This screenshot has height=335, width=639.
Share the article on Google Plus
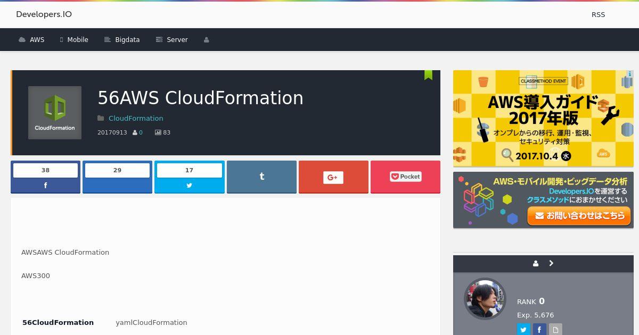tap(333, 177)
